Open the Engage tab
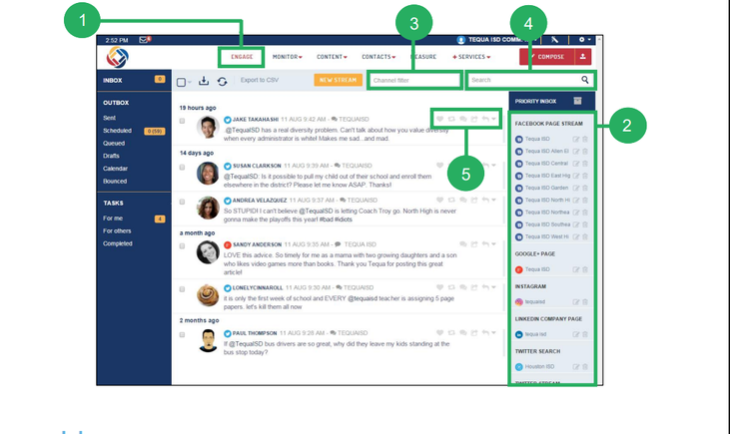Screen dimensions: 730x434 (x=242, y=57)
